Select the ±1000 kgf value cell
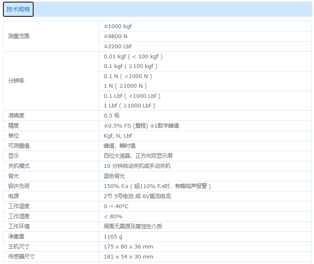314x264 pixels. click(x=118, y=26)
